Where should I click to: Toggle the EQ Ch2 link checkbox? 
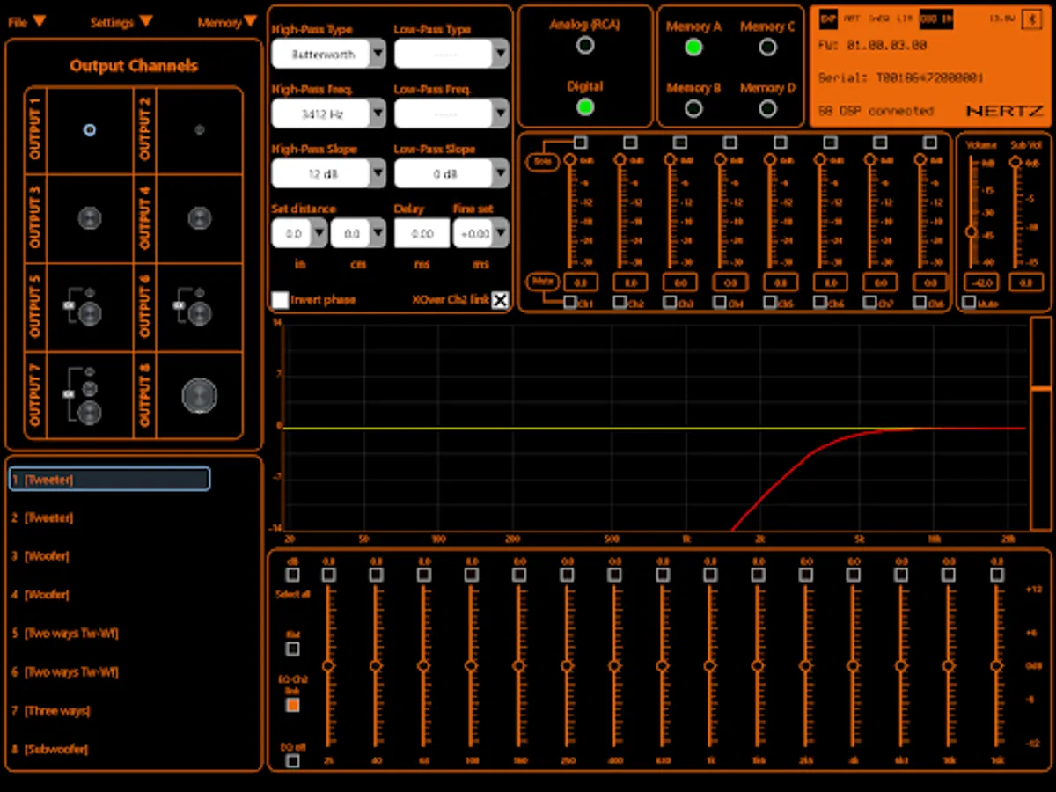pyautogui.click(x=293, y=705)
